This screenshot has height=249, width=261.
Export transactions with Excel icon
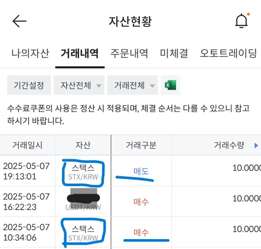[x=170, y=85]
